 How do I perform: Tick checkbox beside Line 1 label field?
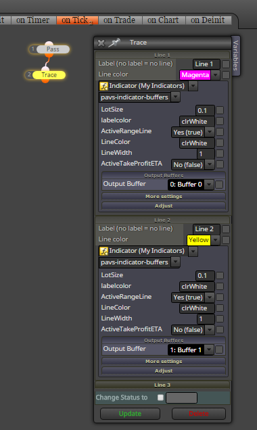[226, 64]
